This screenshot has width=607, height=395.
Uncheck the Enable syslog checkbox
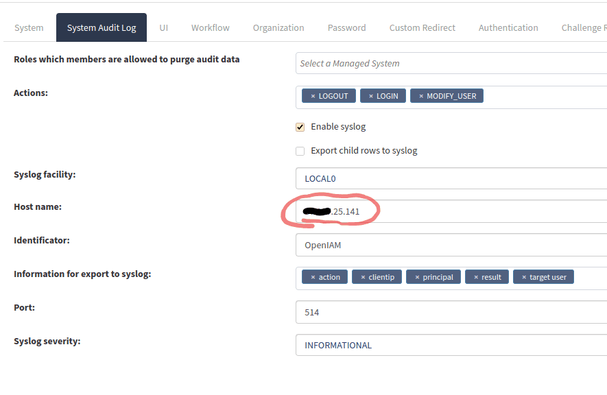point(300,127)
